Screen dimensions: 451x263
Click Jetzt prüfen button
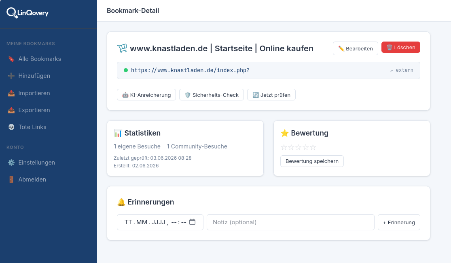[271, 95]
